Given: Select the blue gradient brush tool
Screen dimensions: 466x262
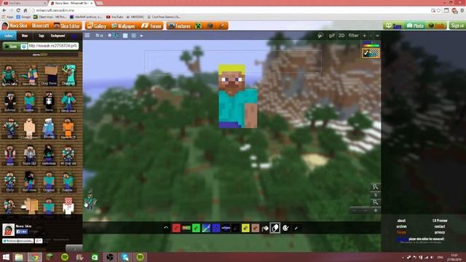Looking at the screenshot, I should click(x=206, y=228).
